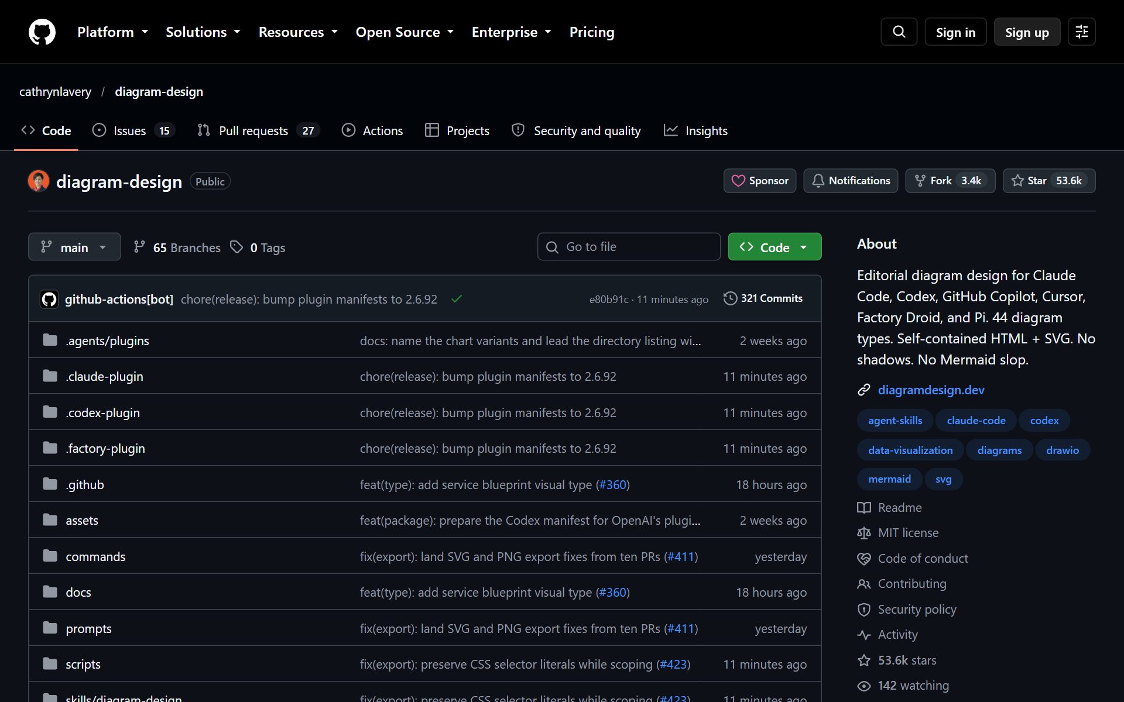Click the eye icon beside 142 watching
The image size is (1124, 702).
point(864,686)
